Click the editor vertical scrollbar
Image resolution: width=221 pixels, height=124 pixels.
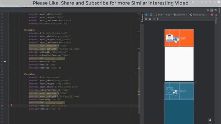[x=139, y=83]
